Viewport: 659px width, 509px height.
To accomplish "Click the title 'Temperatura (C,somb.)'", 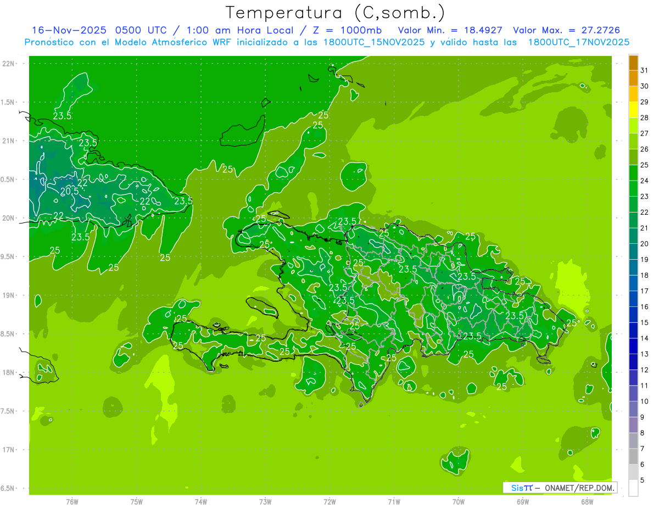I will (x=336, y=13).
